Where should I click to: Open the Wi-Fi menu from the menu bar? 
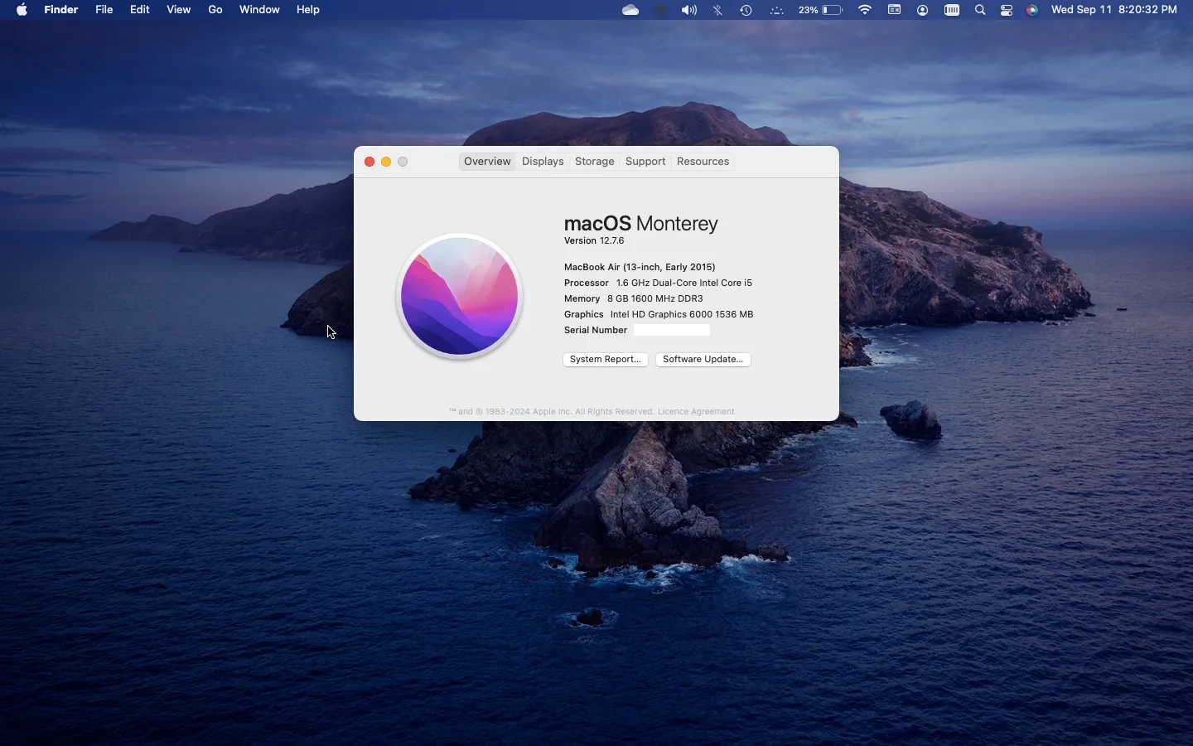tap(865, 10)
